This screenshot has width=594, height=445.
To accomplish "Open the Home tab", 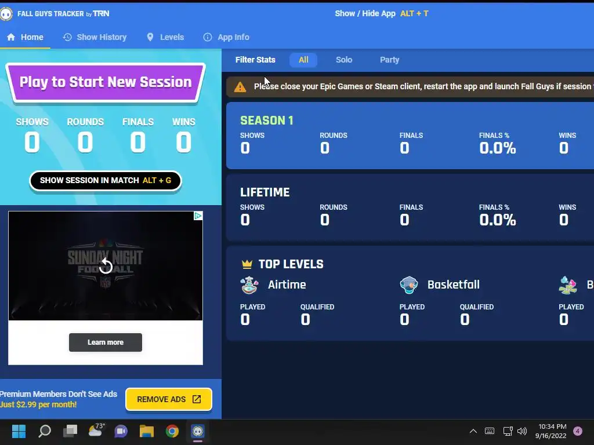I will coord(25,37).
